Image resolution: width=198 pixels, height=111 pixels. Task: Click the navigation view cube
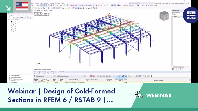click(164, 16)
